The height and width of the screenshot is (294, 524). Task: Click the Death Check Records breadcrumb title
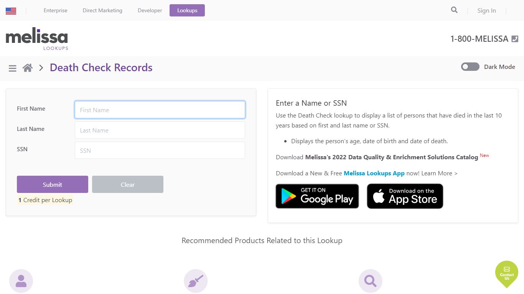[x=101, y=68]
